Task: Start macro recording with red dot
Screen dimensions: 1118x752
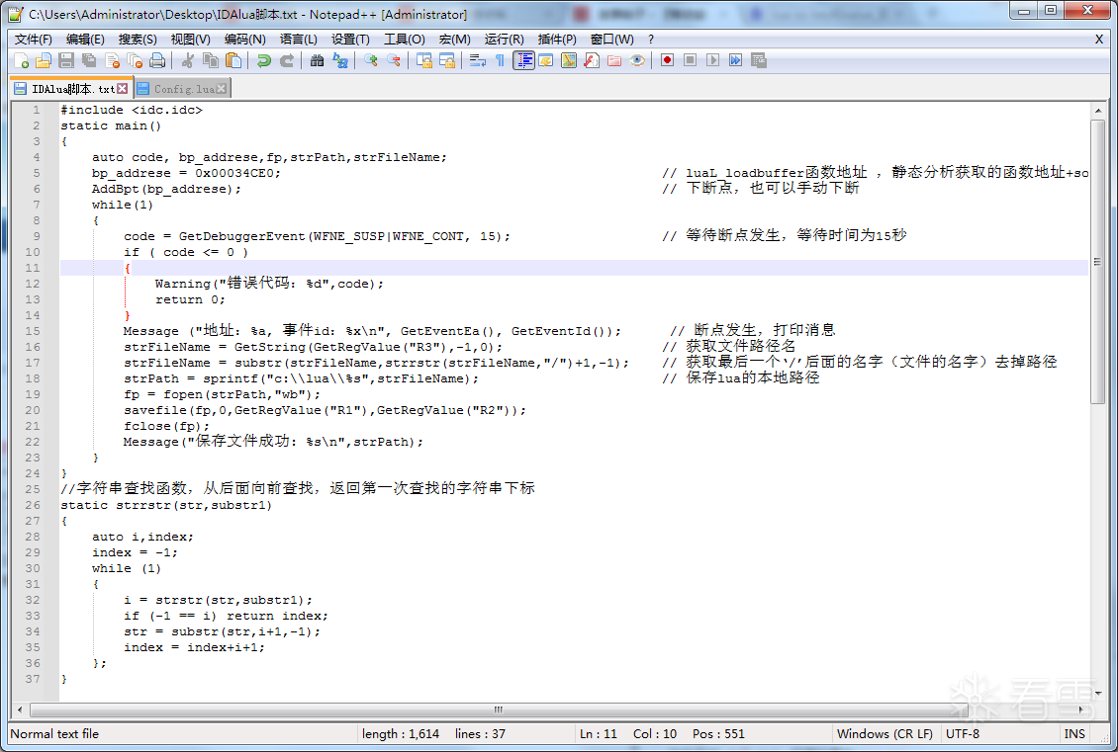Action: coord(668,60)
